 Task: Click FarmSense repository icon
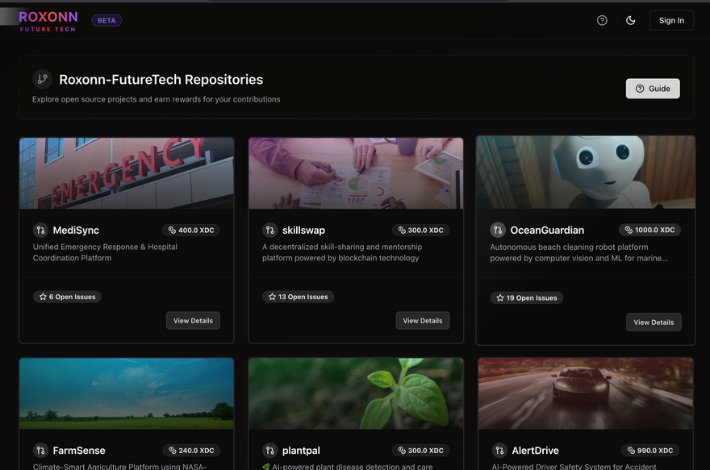[40, 450]
